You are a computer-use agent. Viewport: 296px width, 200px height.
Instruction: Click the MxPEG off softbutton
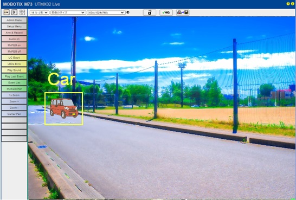coord(14,51)
